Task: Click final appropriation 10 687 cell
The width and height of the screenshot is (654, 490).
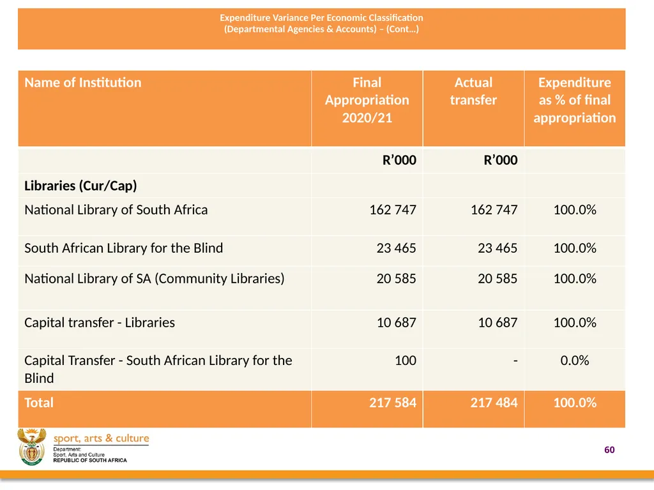Action: [x=396, y=322]
